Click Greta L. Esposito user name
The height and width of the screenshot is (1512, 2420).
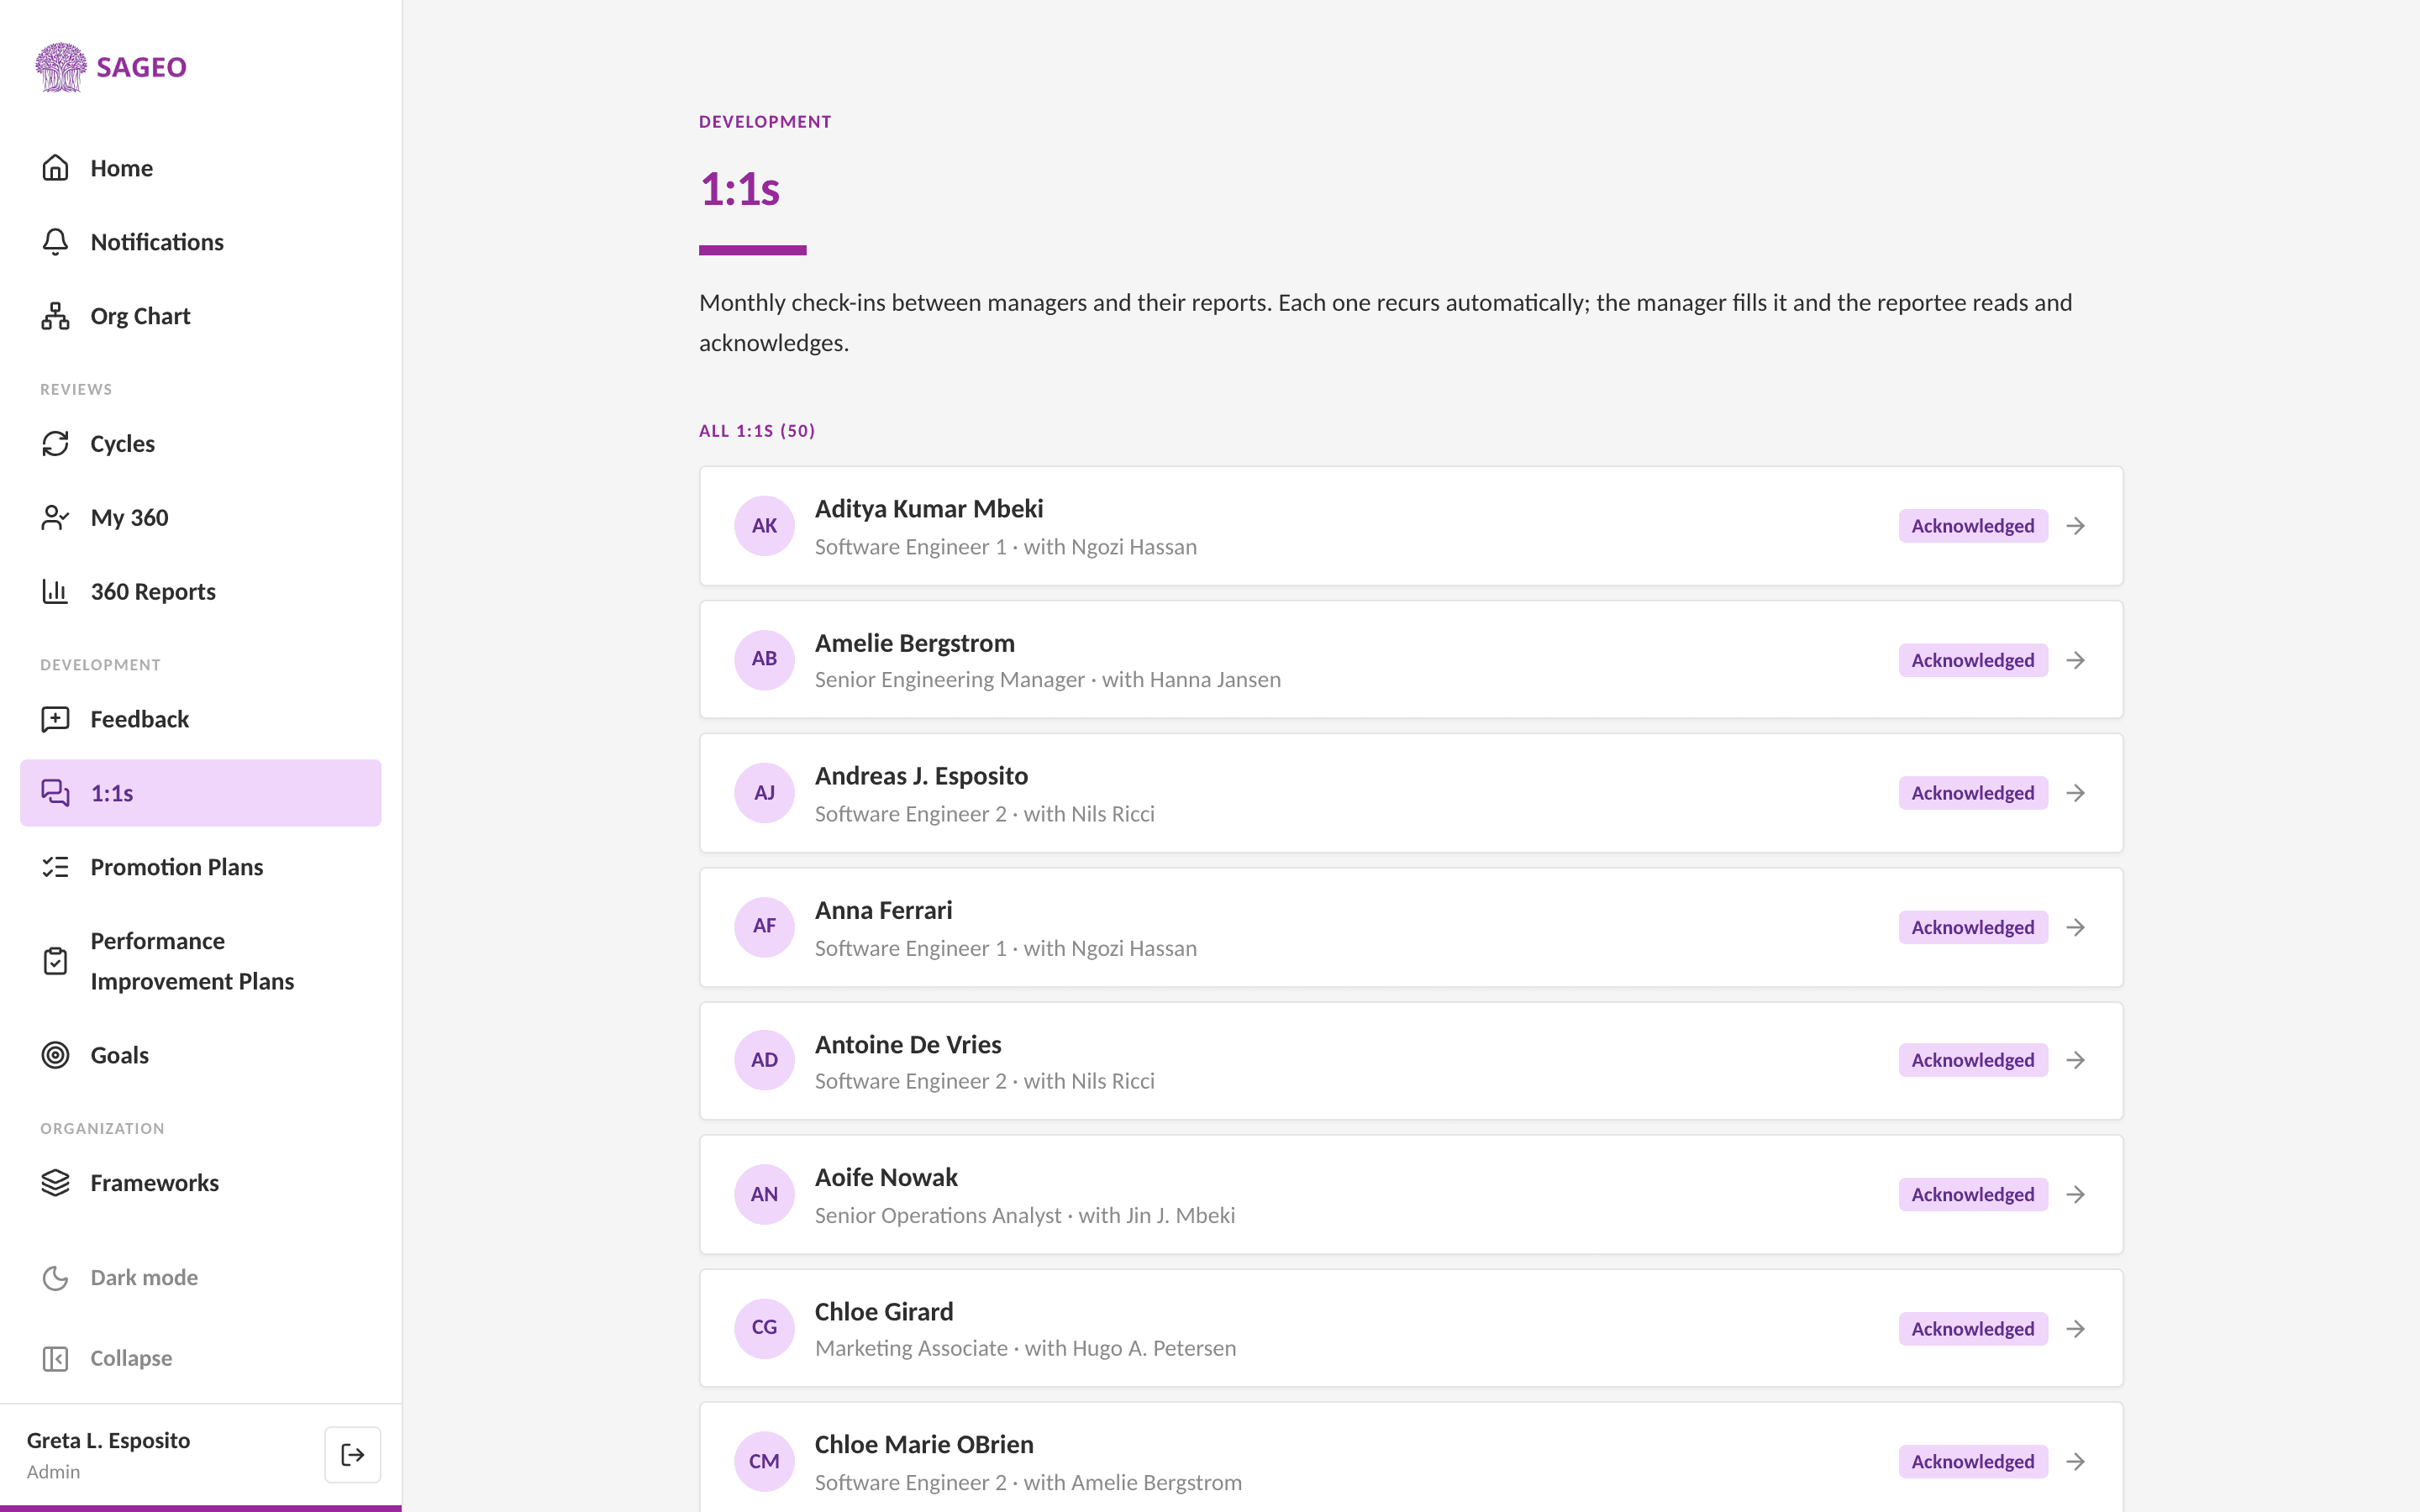click(x=108, y=1440)
